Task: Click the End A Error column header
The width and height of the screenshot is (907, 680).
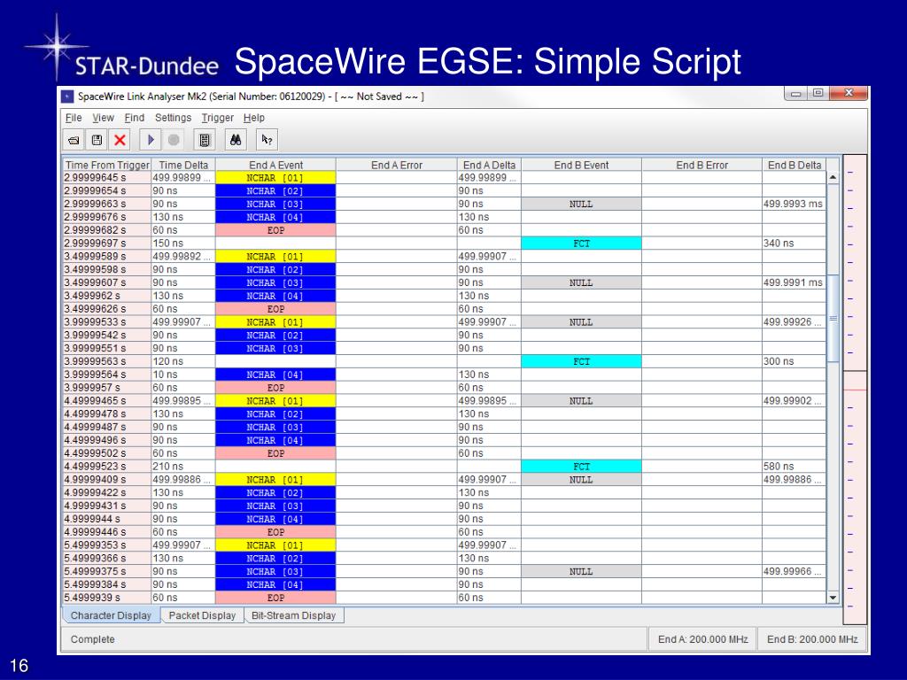Action: click(x=397, y=165)
